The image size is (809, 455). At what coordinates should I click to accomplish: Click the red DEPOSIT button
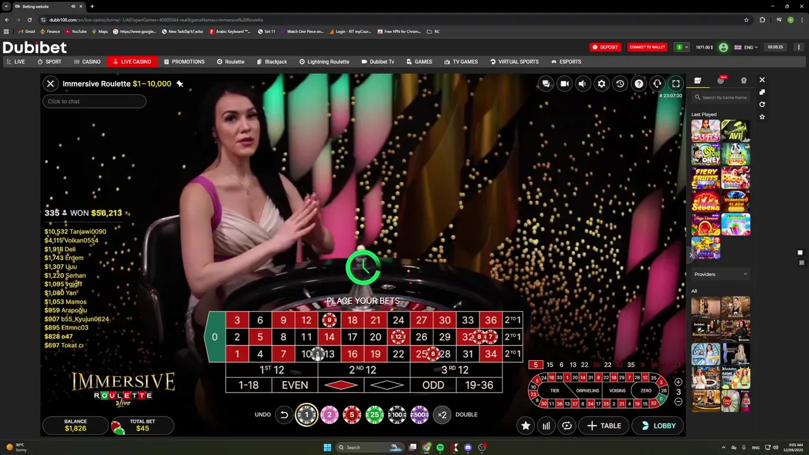605,47
